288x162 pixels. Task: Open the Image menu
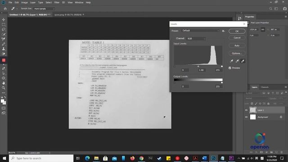click(24, 2)
